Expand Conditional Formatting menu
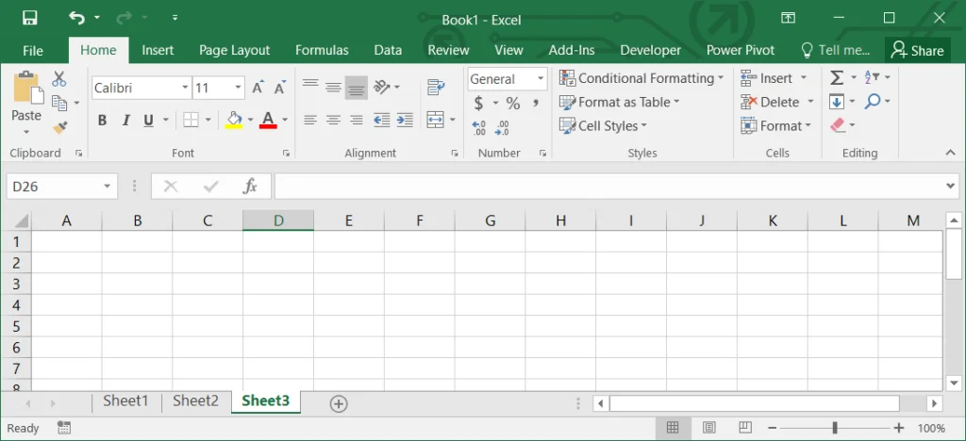Image resolution: width=966 pixels, height=441 pixels. click(641, 78)
